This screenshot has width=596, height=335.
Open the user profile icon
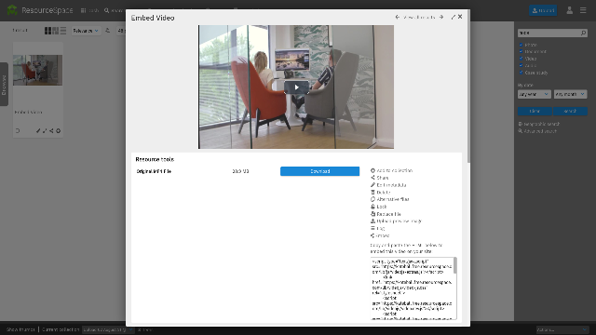click(569, 10)
